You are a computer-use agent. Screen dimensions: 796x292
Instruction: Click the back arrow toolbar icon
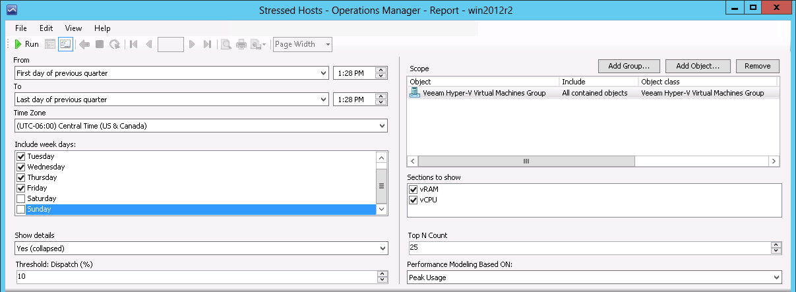(x=84, y=44)
